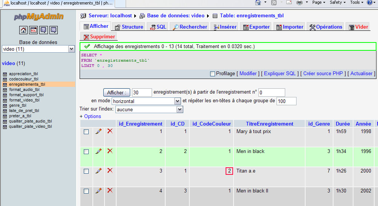Sort by TitreEnregistrement column header
Image resolution: width=378 pixels, height=206 pixels.
pos(269,124)
